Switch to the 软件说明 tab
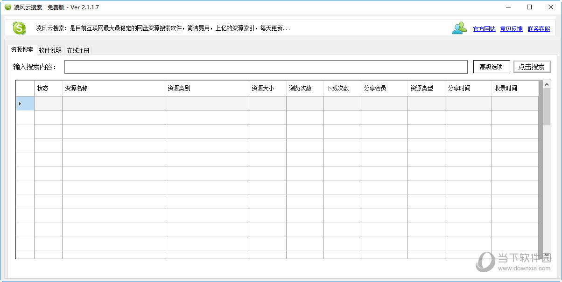The image size is (562, 282). pos(50,50)
